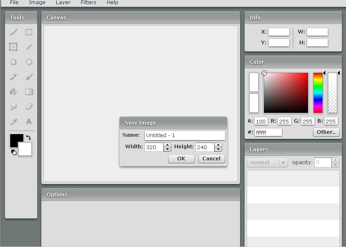Screen dimensions: 346x247
Task: Activate the Eyedropper color picker tool
Action: click(13, 121)
